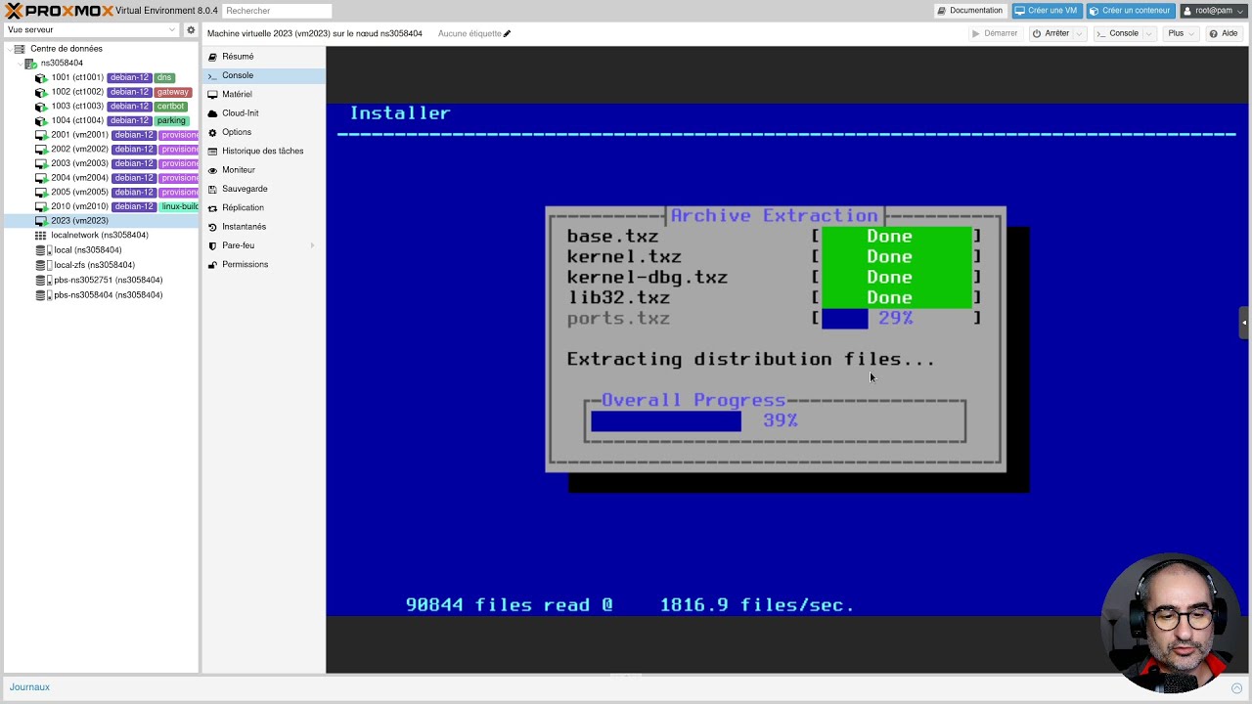Screen dimensions: 1252x704
Task: Click the Créer une VM button
Action: click(1046, 11)
